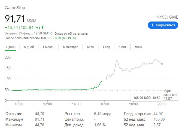The width and height of the screenshot is (188, 136).
Task: Show year-to-date chart via с1ян tab
Action: [90, 47]
